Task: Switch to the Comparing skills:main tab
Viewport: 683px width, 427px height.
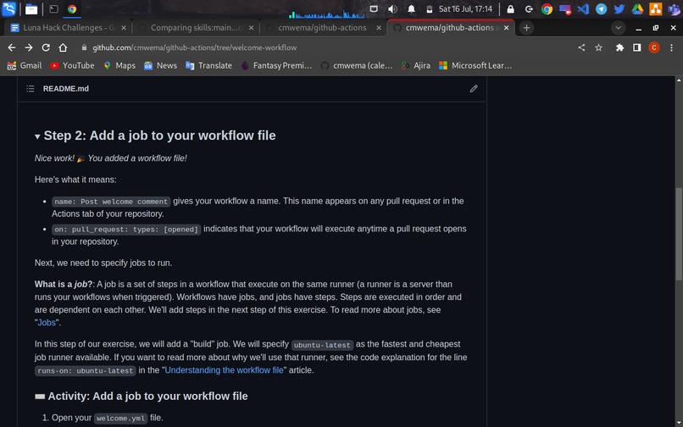Action: pyautogui.click(x=195, y=27)
